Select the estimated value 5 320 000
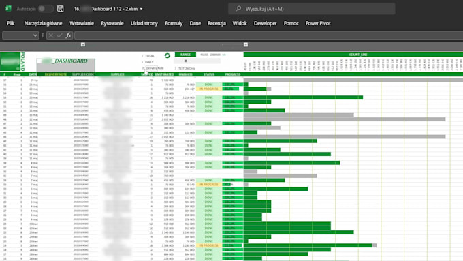 coord(167,80)
